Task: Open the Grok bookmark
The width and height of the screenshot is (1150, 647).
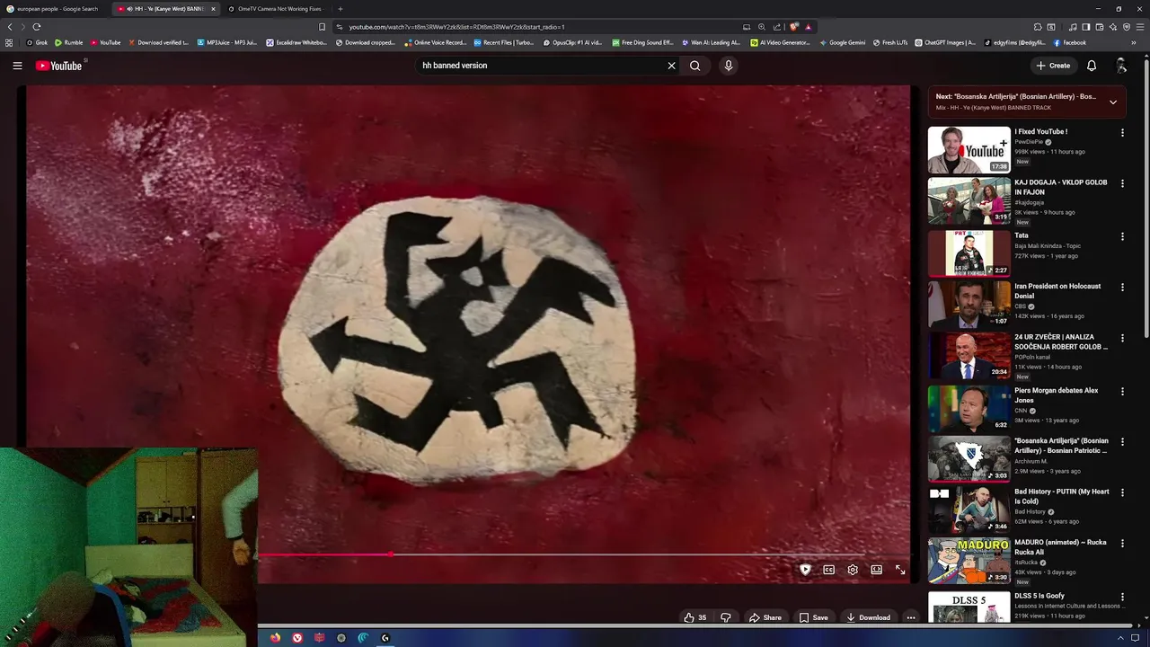Action: (x=37, y=42)
